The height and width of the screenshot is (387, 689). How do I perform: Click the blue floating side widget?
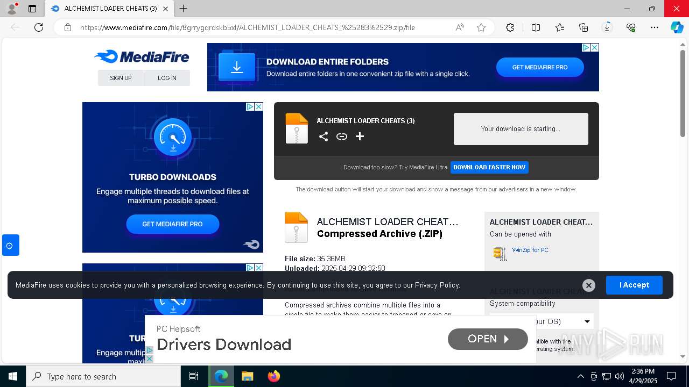tap(10, 245)
